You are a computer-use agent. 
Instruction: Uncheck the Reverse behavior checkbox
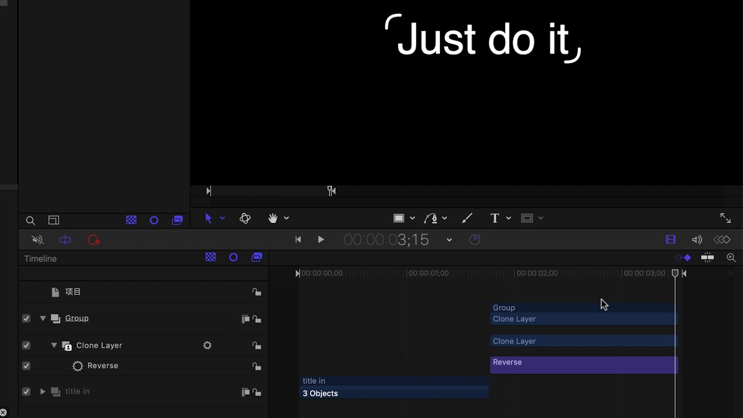tap(26, 366)
